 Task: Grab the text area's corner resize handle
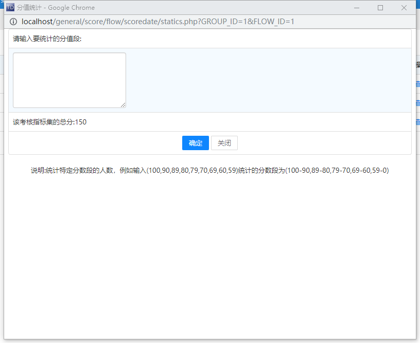point(123,105)
